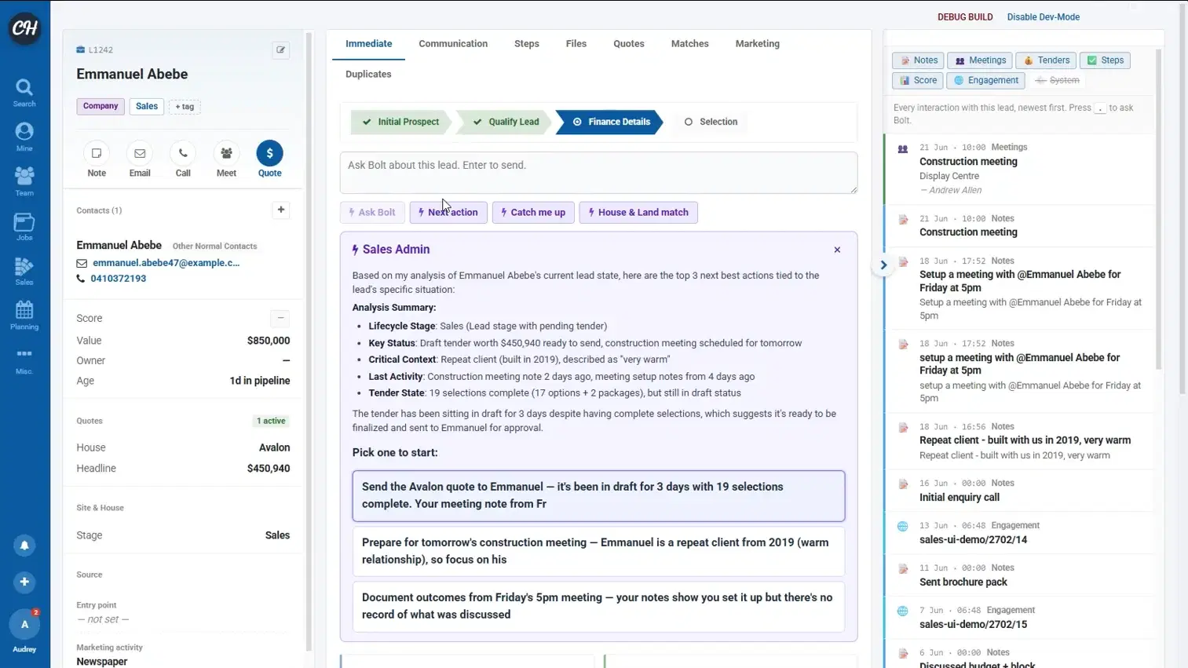Viewport: 1188px width, 668px height.
Task: Open the Steps tab
Action: tap(527, 44)
